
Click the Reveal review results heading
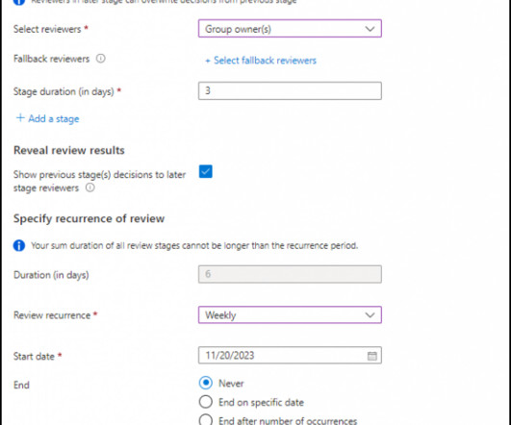pos(69,150)
